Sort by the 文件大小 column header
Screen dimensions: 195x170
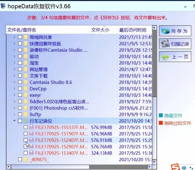(x=100, y=30)
